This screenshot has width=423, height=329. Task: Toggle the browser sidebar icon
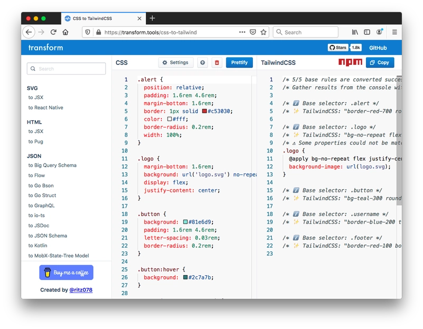[x=367, y=32]
